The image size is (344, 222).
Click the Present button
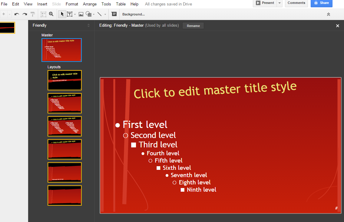[x=265, y=3]
